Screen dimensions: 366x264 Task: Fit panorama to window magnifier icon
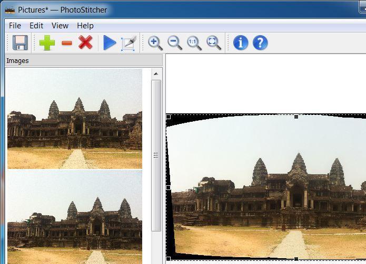[x=214, y=43]
